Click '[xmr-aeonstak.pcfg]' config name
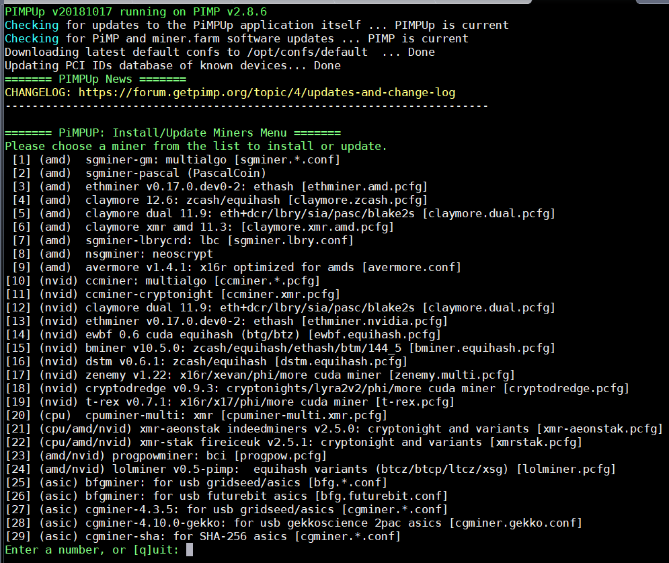The height and width of the screenshot is (563, 669). tap(600, 429)
